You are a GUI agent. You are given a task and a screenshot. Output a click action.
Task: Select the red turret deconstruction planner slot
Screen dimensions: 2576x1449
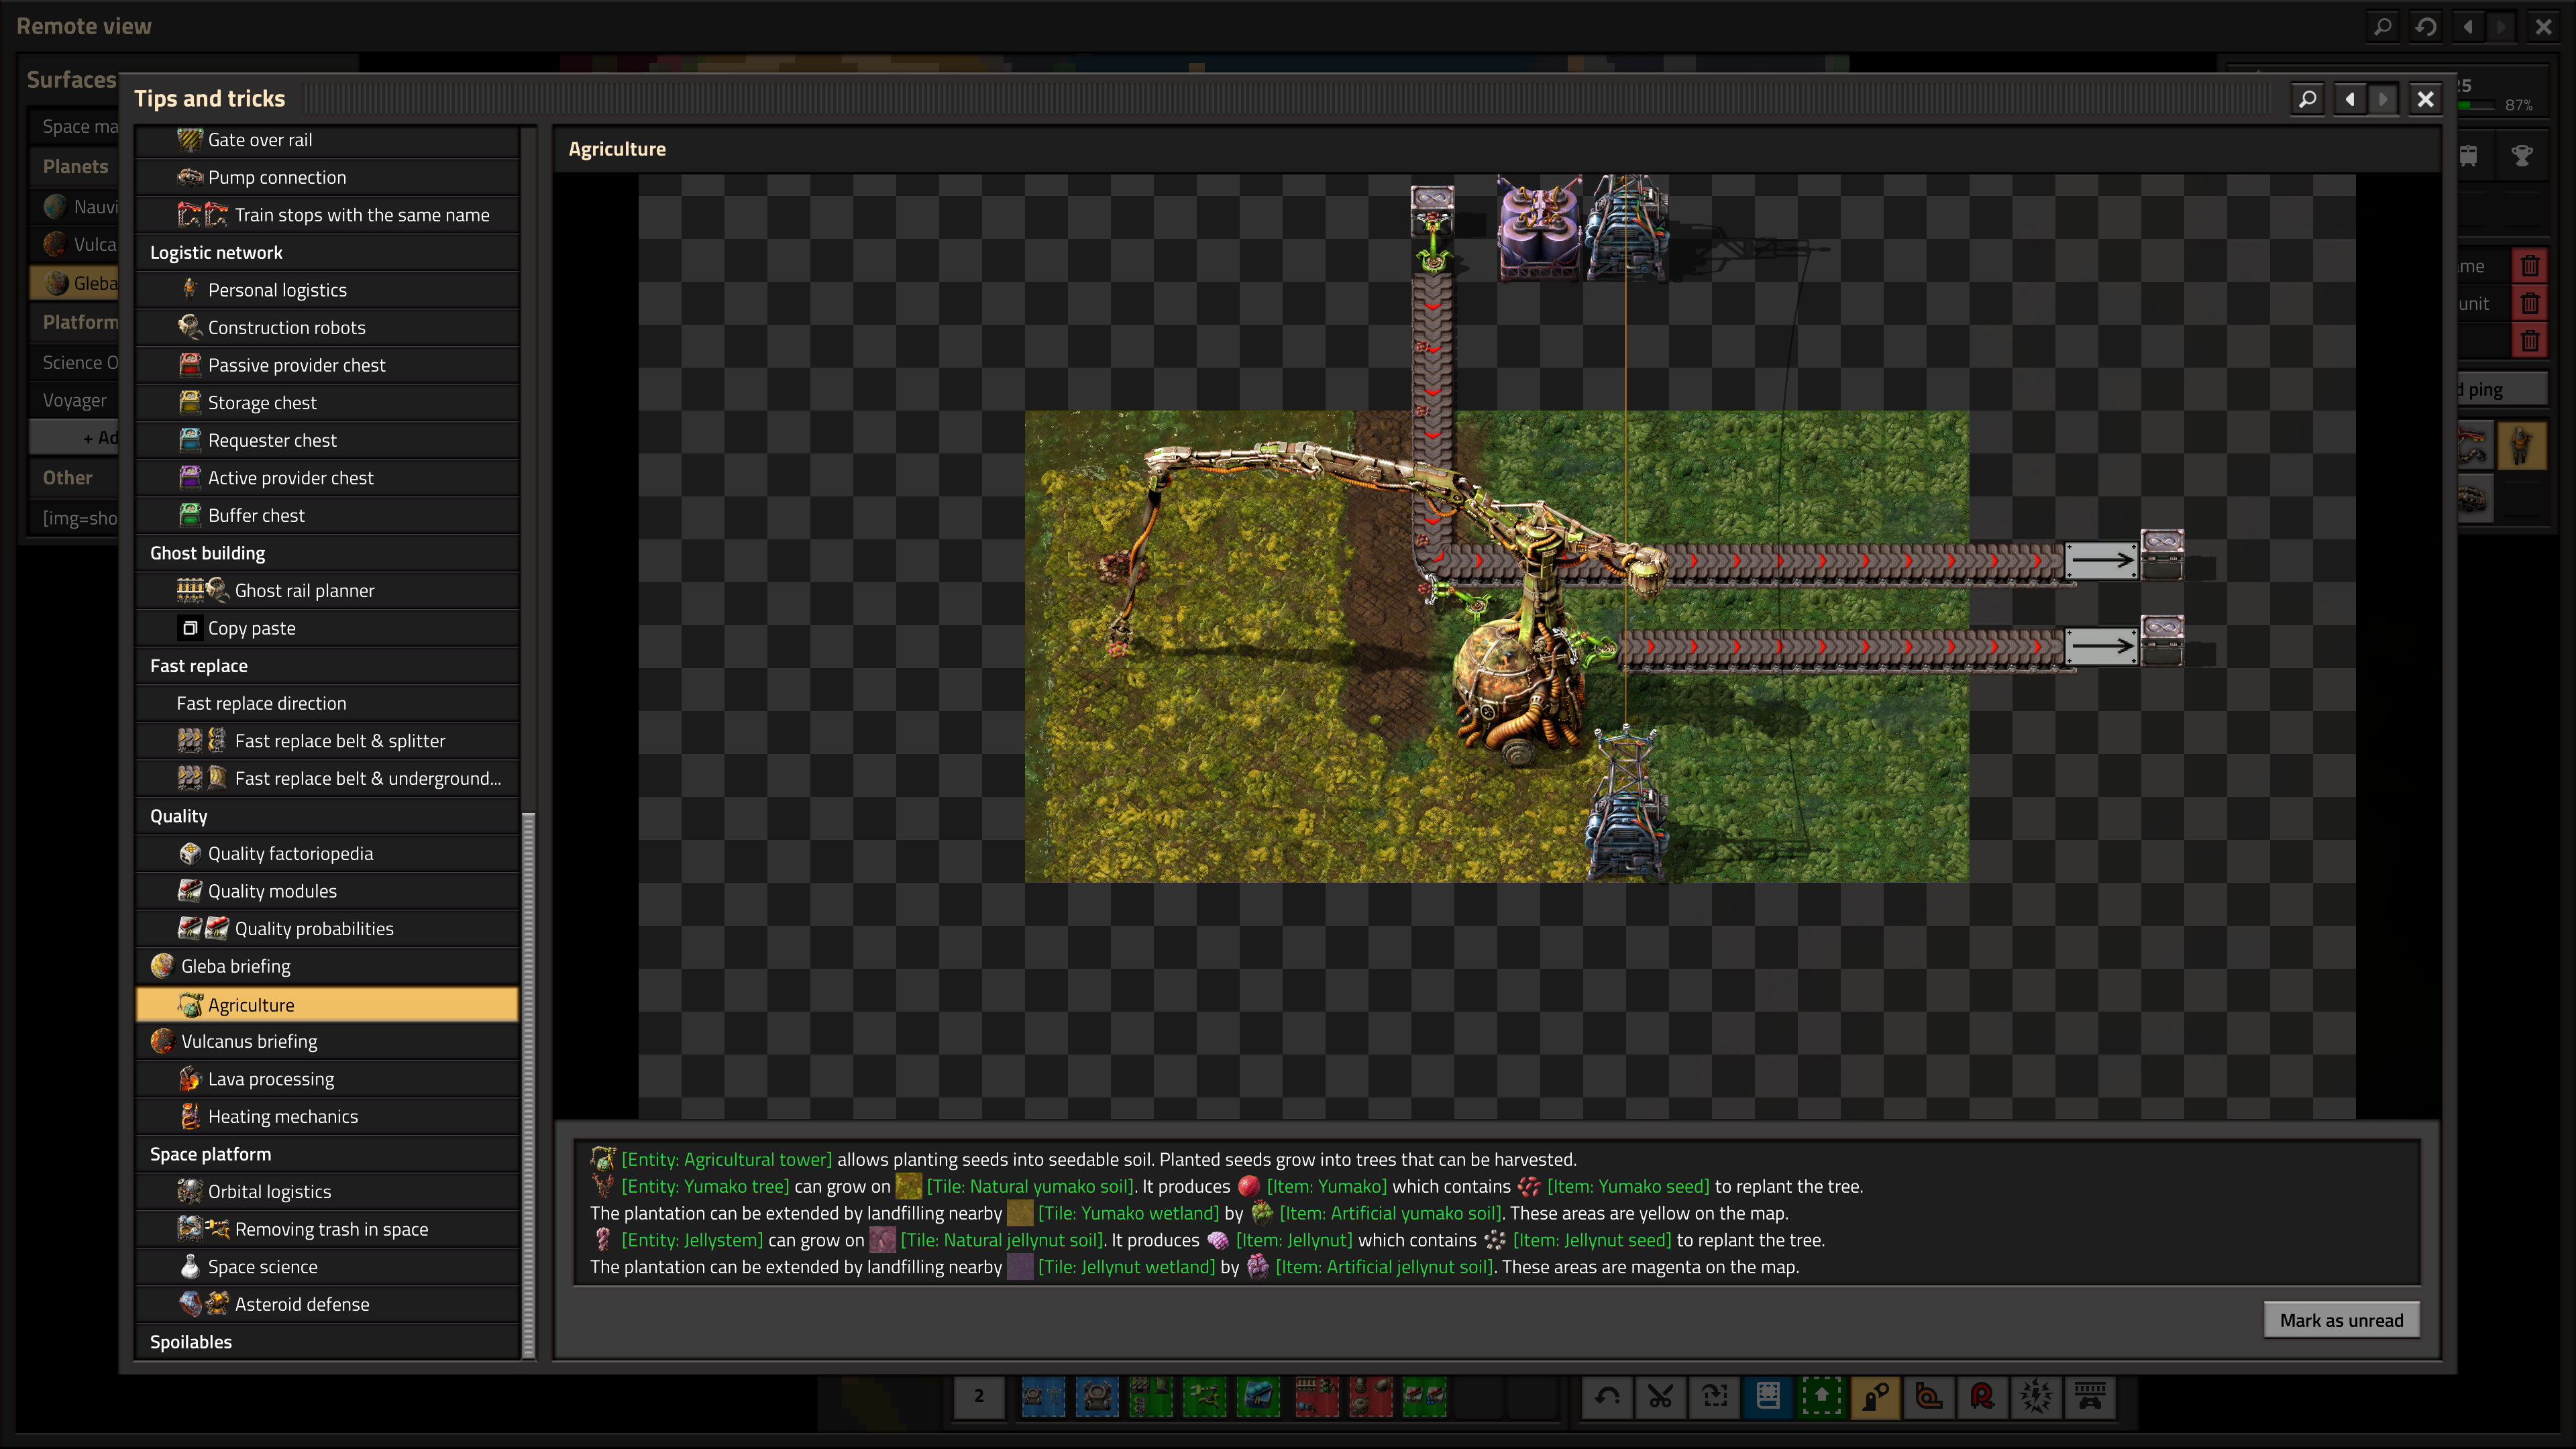[x=1370, y=1396]
